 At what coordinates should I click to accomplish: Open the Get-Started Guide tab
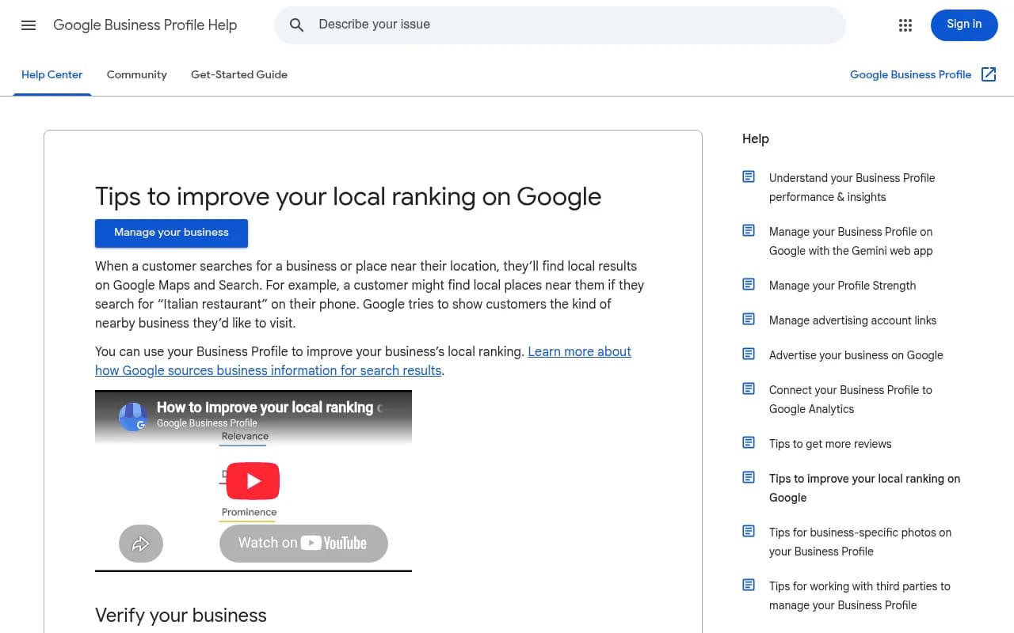pyautogui.click(x=239, y=74)
